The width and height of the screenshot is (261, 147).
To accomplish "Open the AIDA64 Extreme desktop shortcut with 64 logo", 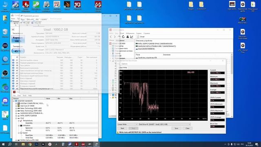I will pyautogui.click(x=98, y=7).
